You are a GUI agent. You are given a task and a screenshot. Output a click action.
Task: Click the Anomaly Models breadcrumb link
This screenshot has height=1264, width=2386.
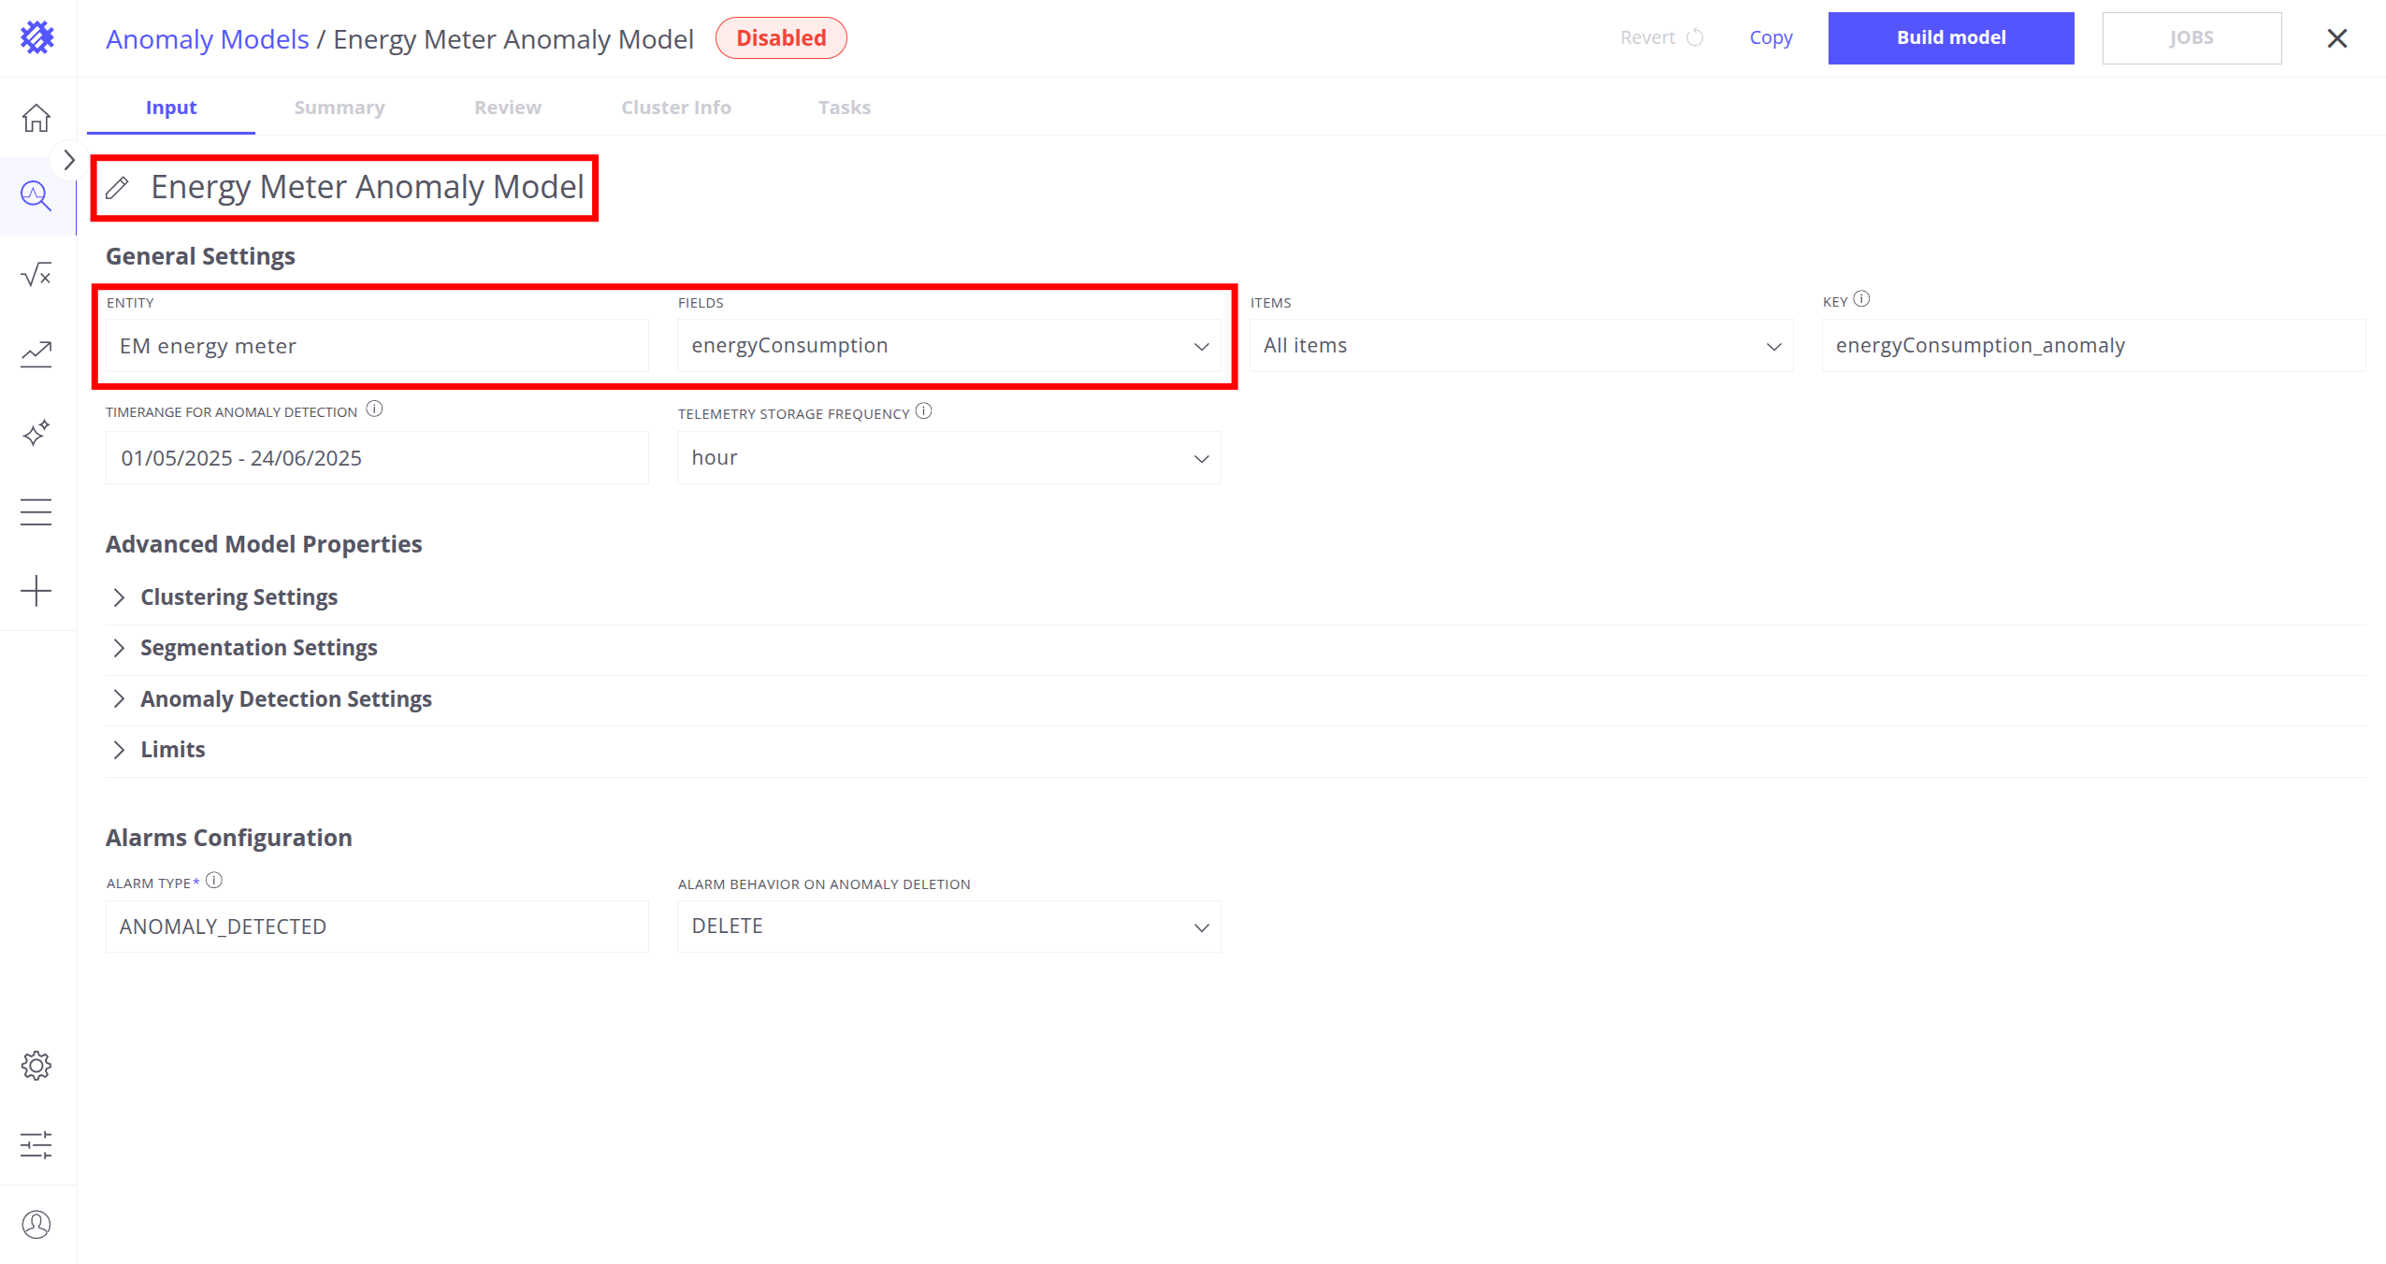207,39
